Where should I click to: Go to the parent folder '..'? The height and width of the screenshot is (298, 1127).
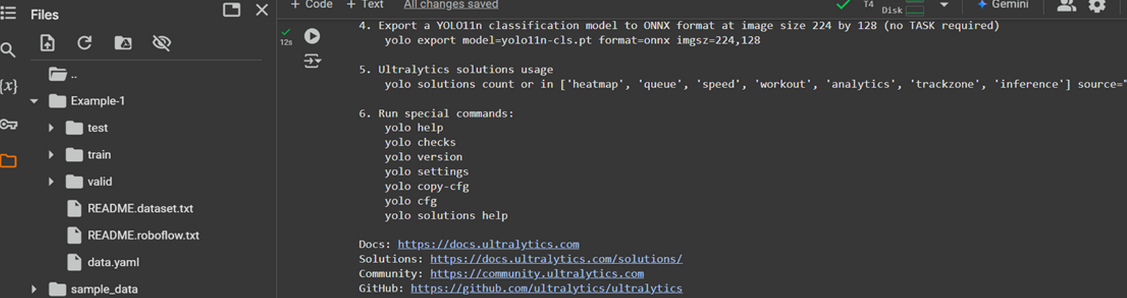tap(63, 74)
